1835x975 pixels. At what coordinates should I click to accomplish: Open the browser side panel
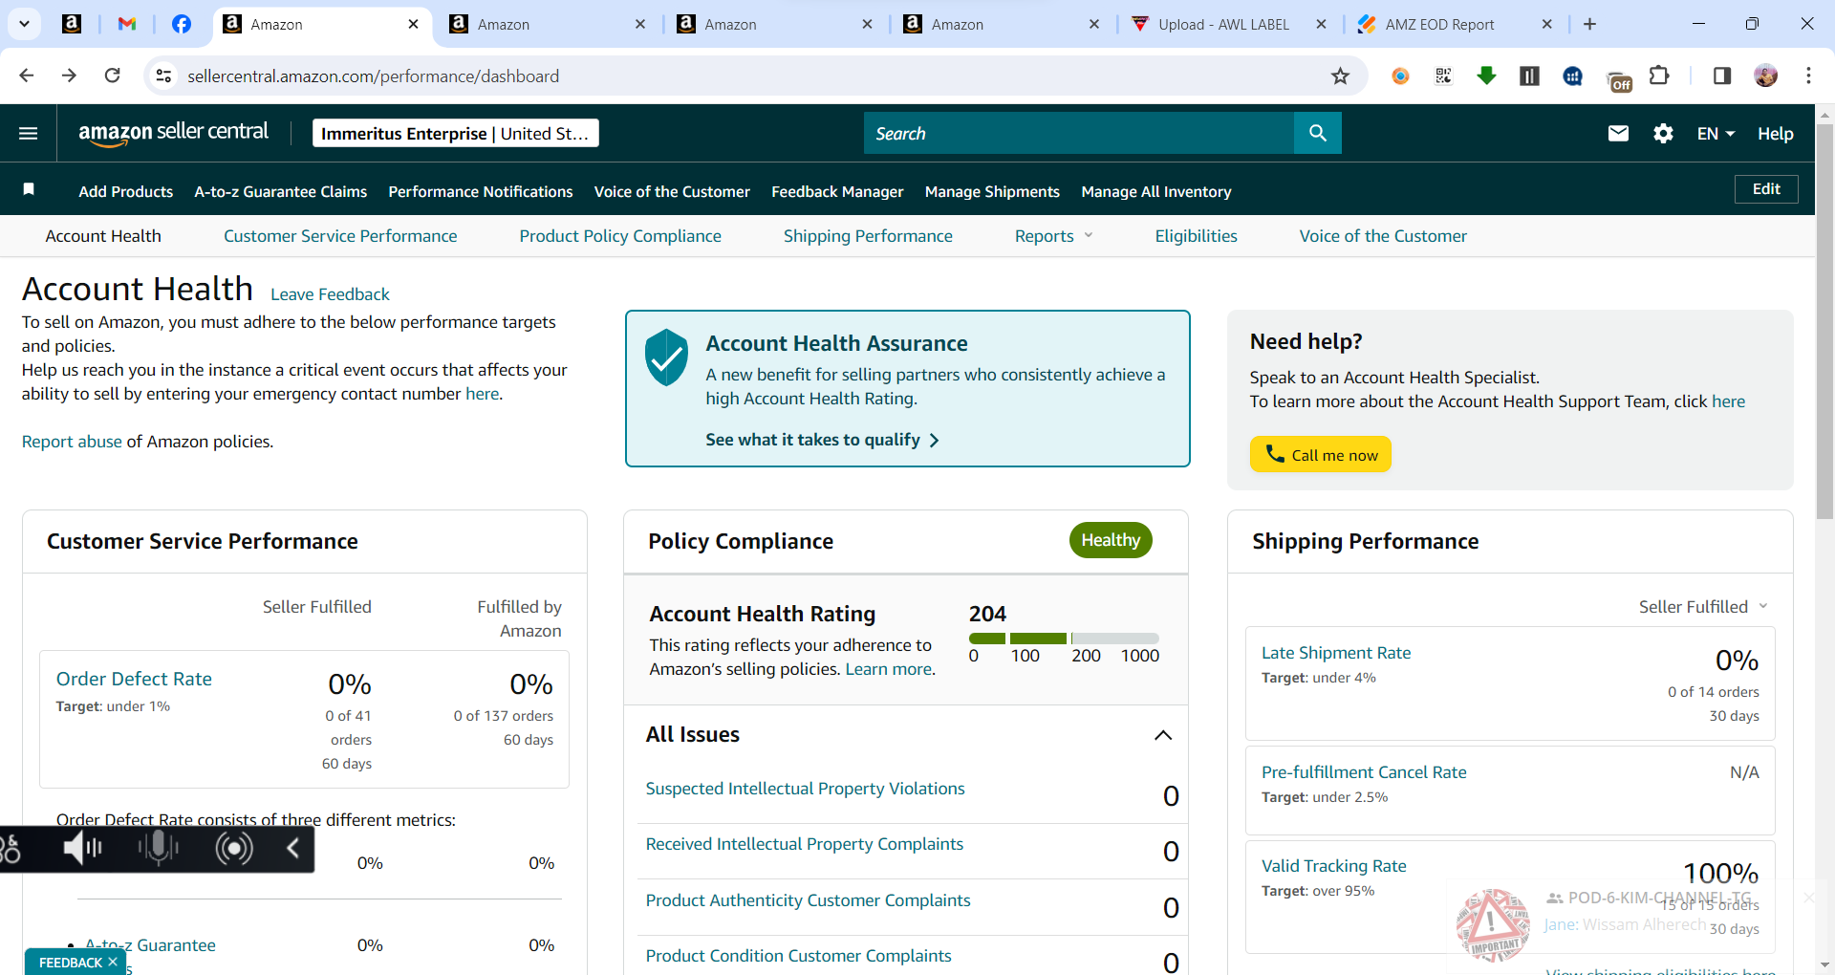(x=1722, y=76)
